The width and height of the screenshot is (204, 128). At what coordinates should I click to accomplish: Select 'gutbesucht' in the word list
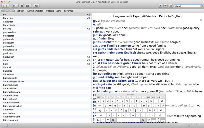[46, 39]
